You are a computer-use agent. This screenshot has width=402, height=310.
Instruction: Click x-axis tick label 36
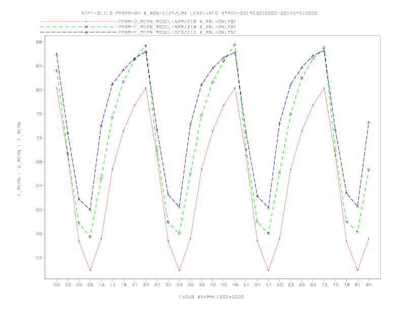[190, 285]
